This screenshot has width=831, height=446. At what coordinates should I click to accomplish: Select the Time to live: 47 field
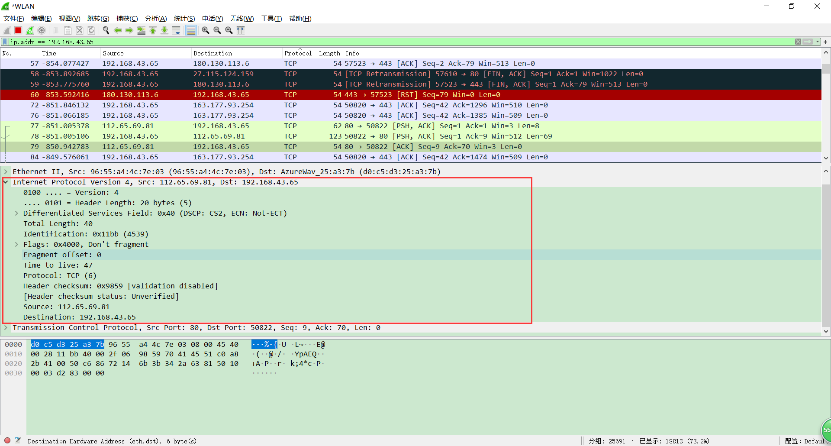[x=58, y=265]
